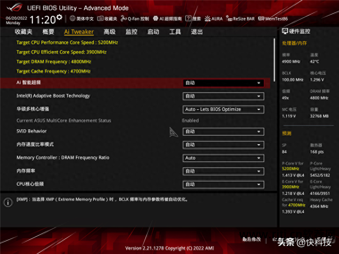Open Memory Controller DRAM Frequency Ratio dropdown
The width and height of the screenshot is (339, 254).
pyautogui.click(x=223, y=158)
